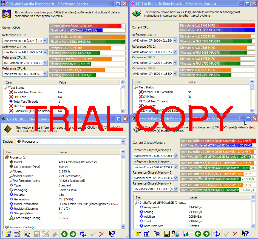Select the 'Multiplier' row
This screenshot has height=239, width=258.
[x=62, y=195]
